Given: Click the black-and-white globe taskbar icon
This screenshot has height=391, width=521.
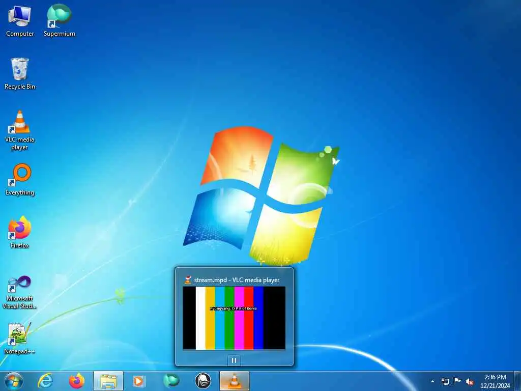Looking at the screenshot, I should tap(203, 381).
